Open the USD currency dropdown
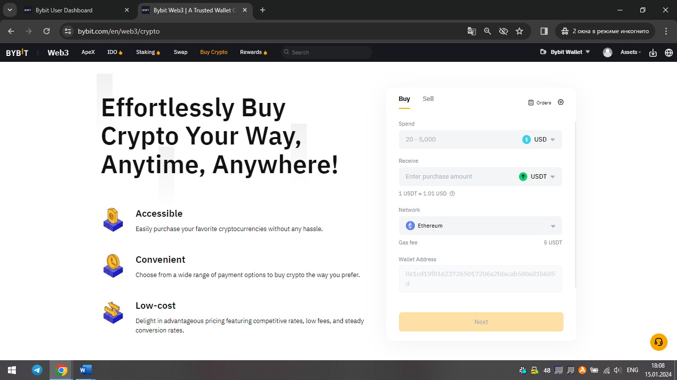Viewport: 677px width, 380px height. click(539, 140)
